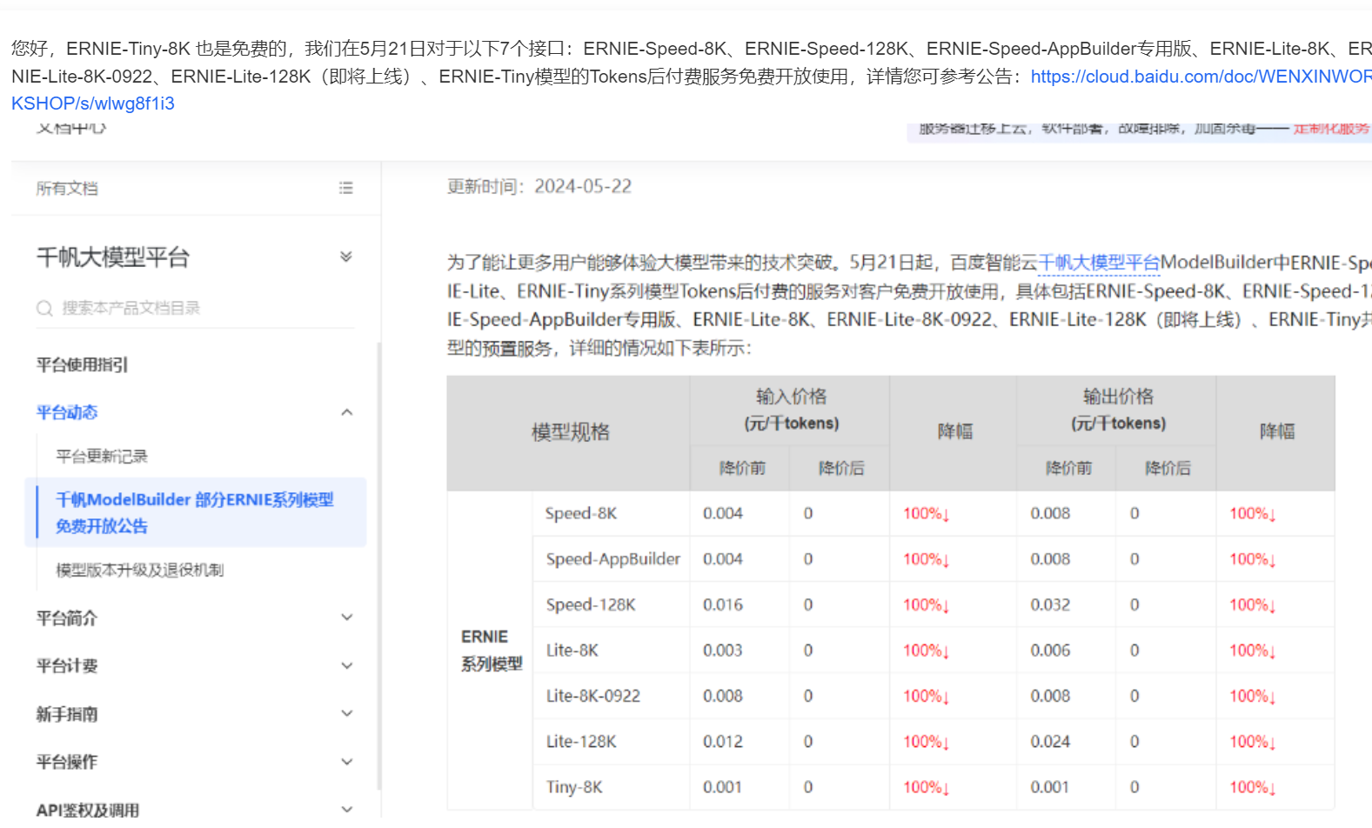Open the 所有文档 heading
The image size is (1372, 828).
tap(67, 189)
